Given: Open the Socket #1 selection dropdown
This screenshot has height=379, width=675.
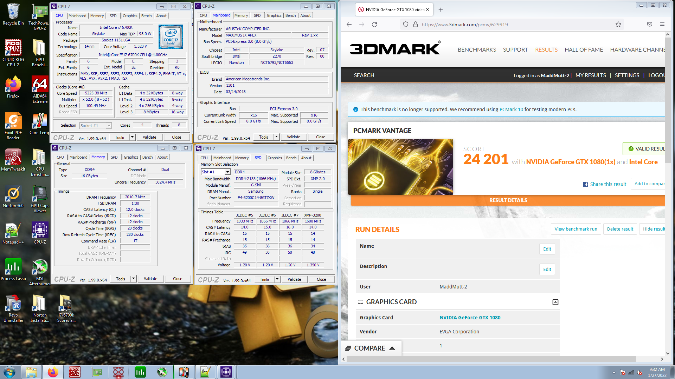Looking at the screenshot, I should (x=96, y=125).
